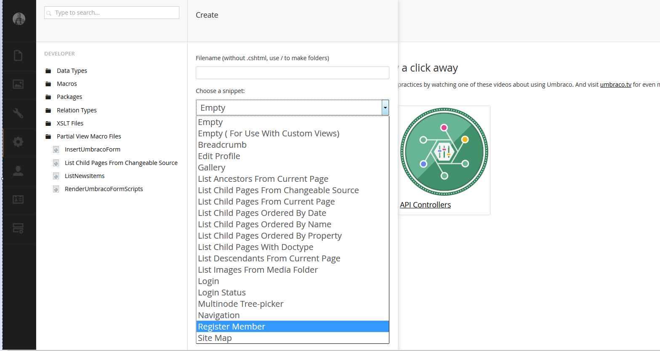Click the ListNewsItems file icon

(x=56, y=176)
